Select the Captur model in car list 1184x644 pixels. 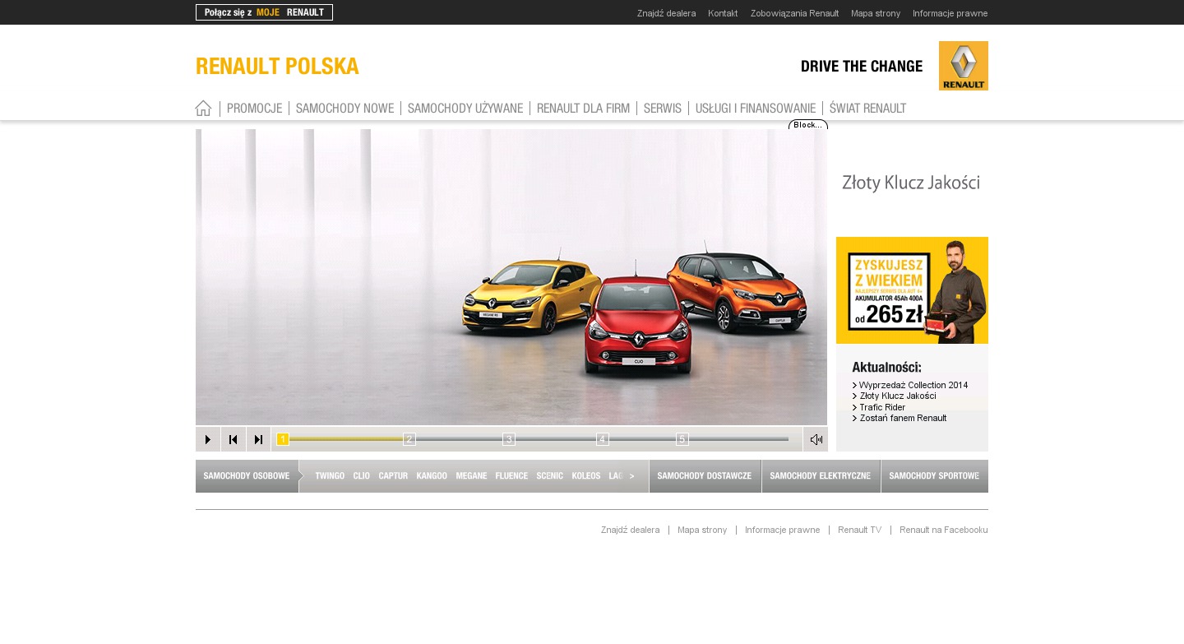393,476
